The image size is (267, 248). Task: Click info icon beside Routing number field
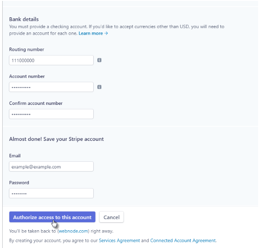click(100, 60)
